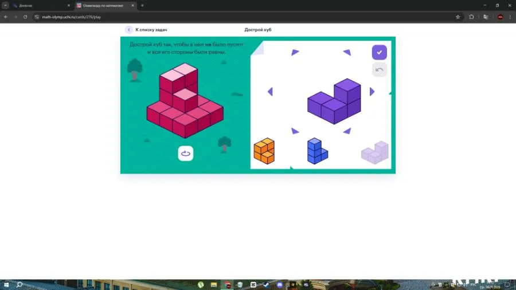
Task: Open the Chrome three-dot menu
Action: click(510, 17)
